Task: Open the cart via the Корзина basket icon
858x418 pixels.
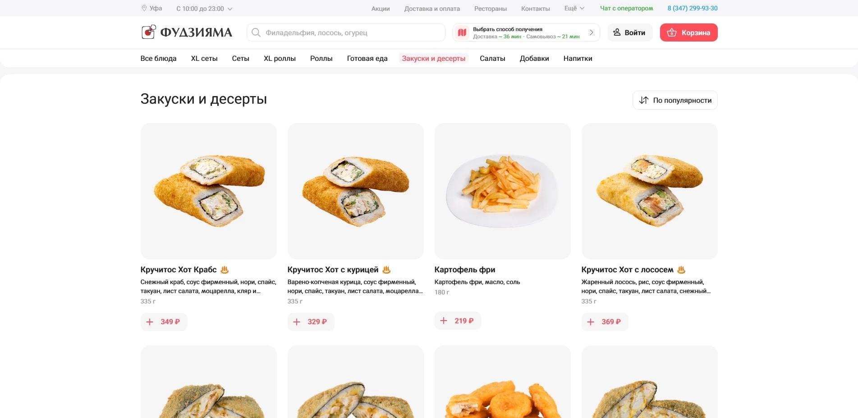Action: pos(672,32)
